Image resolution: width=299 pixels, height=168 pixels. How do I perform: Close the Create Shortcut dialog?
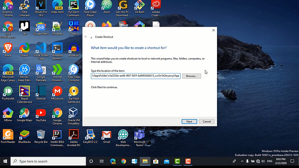[x=213, y=30]
